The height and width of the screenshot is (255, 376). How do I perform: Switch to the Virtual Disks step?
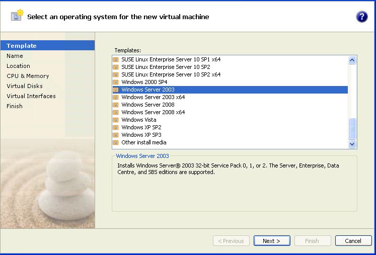(x=25, y=86)
